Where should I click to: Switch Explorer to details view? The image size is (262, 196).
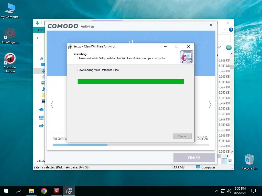point(224,161)
